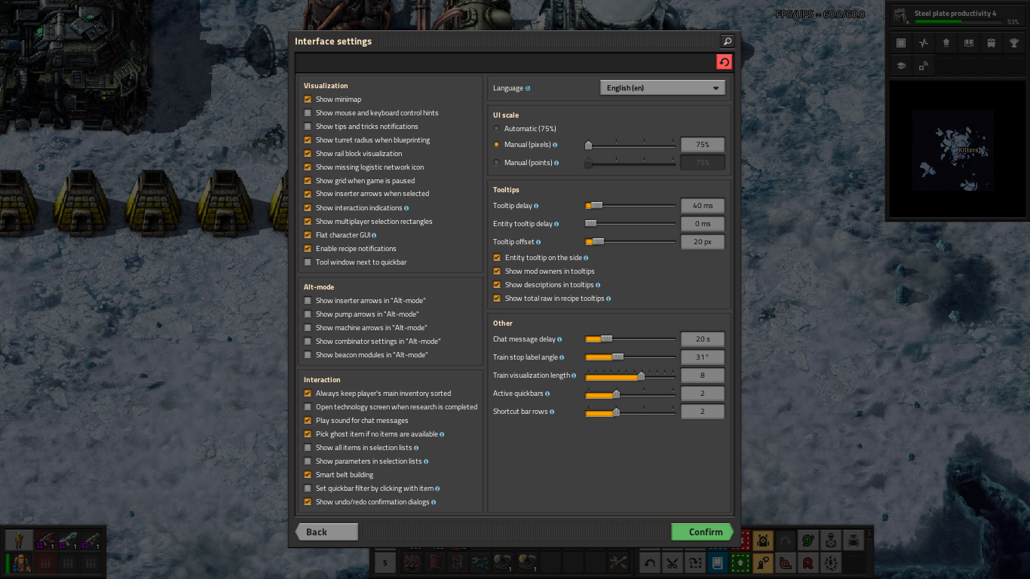Screen dimensions: 1030x579
Task: Select Automatic (75%) UI scale option
Action: click(496, 129)
